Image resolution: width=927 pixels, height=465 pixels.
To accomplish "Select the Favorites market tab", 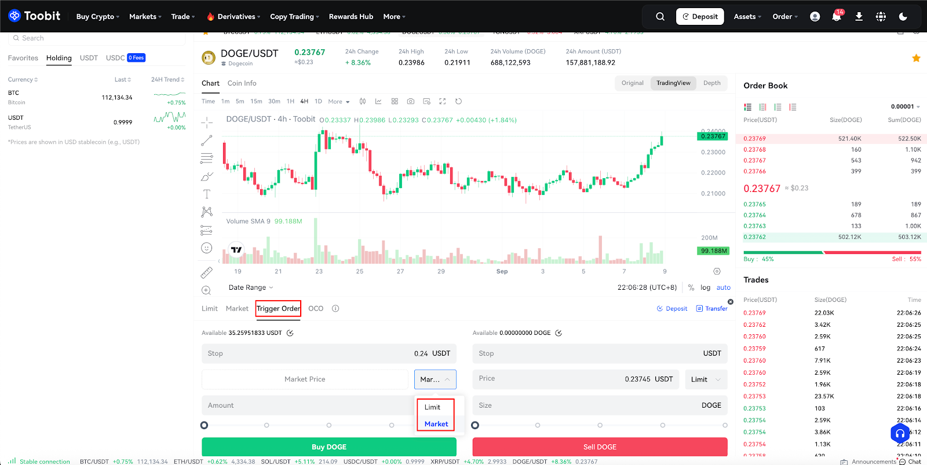I will [x=23, y=58].
